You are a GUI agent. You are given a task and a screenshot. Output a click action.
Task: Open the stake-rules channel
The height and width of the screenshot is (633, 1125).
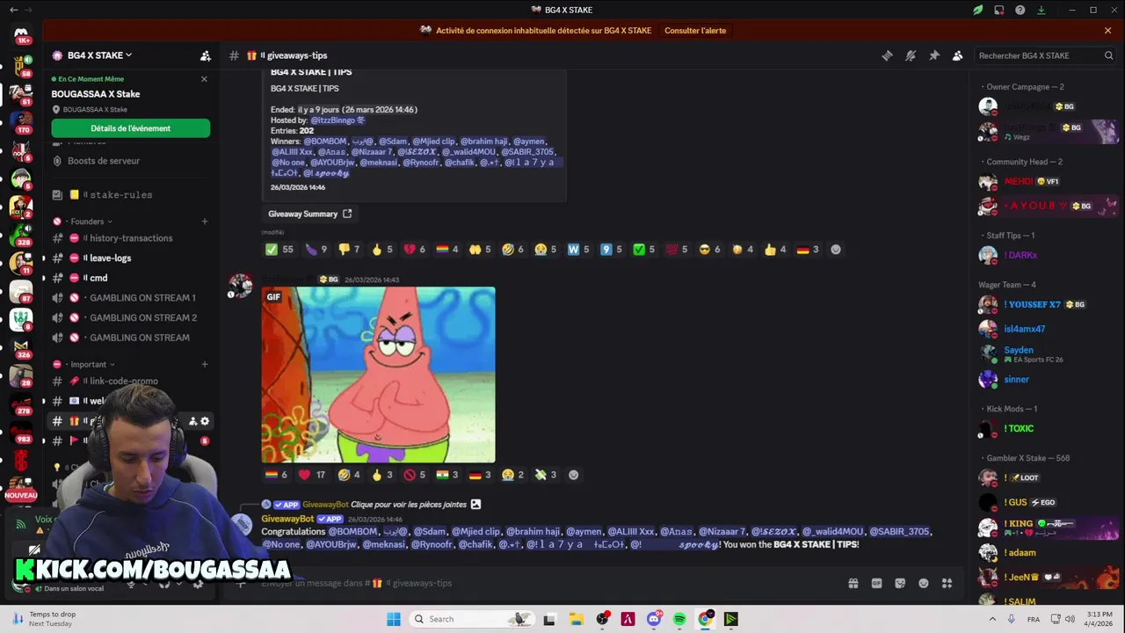click(x=121, y=195)
